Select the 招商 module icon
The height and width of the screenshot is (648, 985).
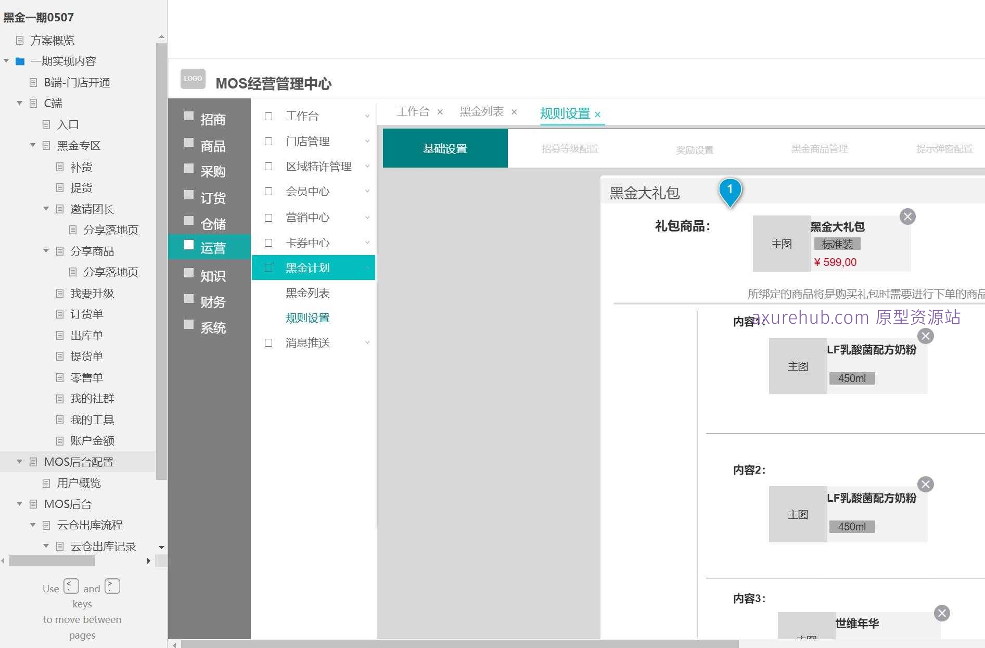189,116
